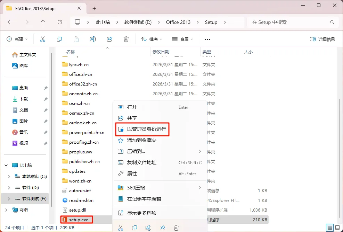Select the readme.htm file icon

tap(65, 200)
